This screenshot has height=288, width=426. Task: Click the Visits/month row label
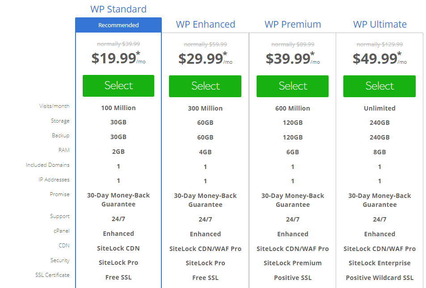tap(55, 106)
